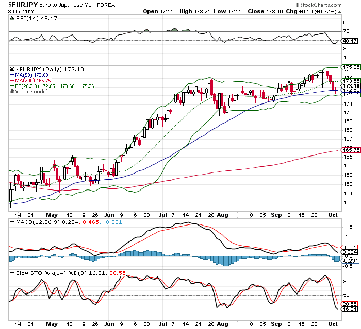Viewport: 361px width, 329px height.
Task: Click the 48.17 RSI value tag
Action: pyautogui.click(x=350, y=41)
